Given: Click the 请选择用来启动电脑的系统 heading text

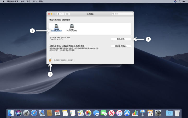Looking at the screenshot, I should click(60, 20).
